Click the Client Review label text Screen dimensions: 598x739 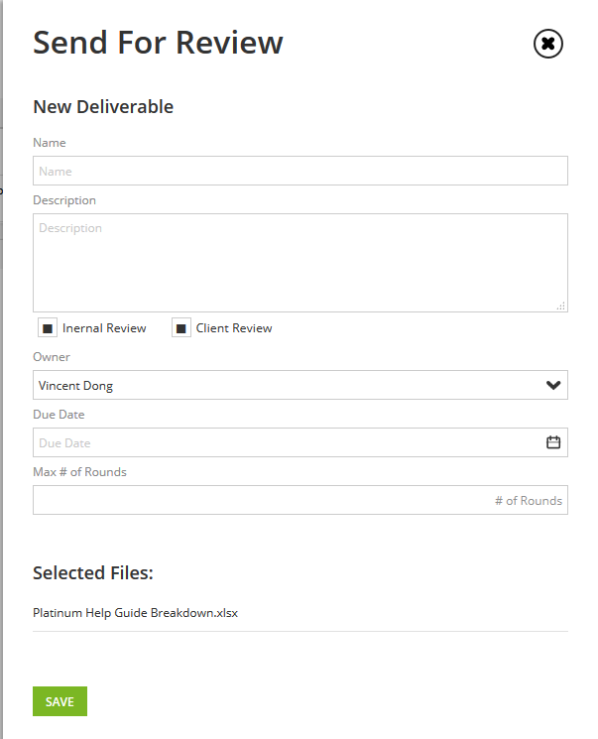pos(234,328)
